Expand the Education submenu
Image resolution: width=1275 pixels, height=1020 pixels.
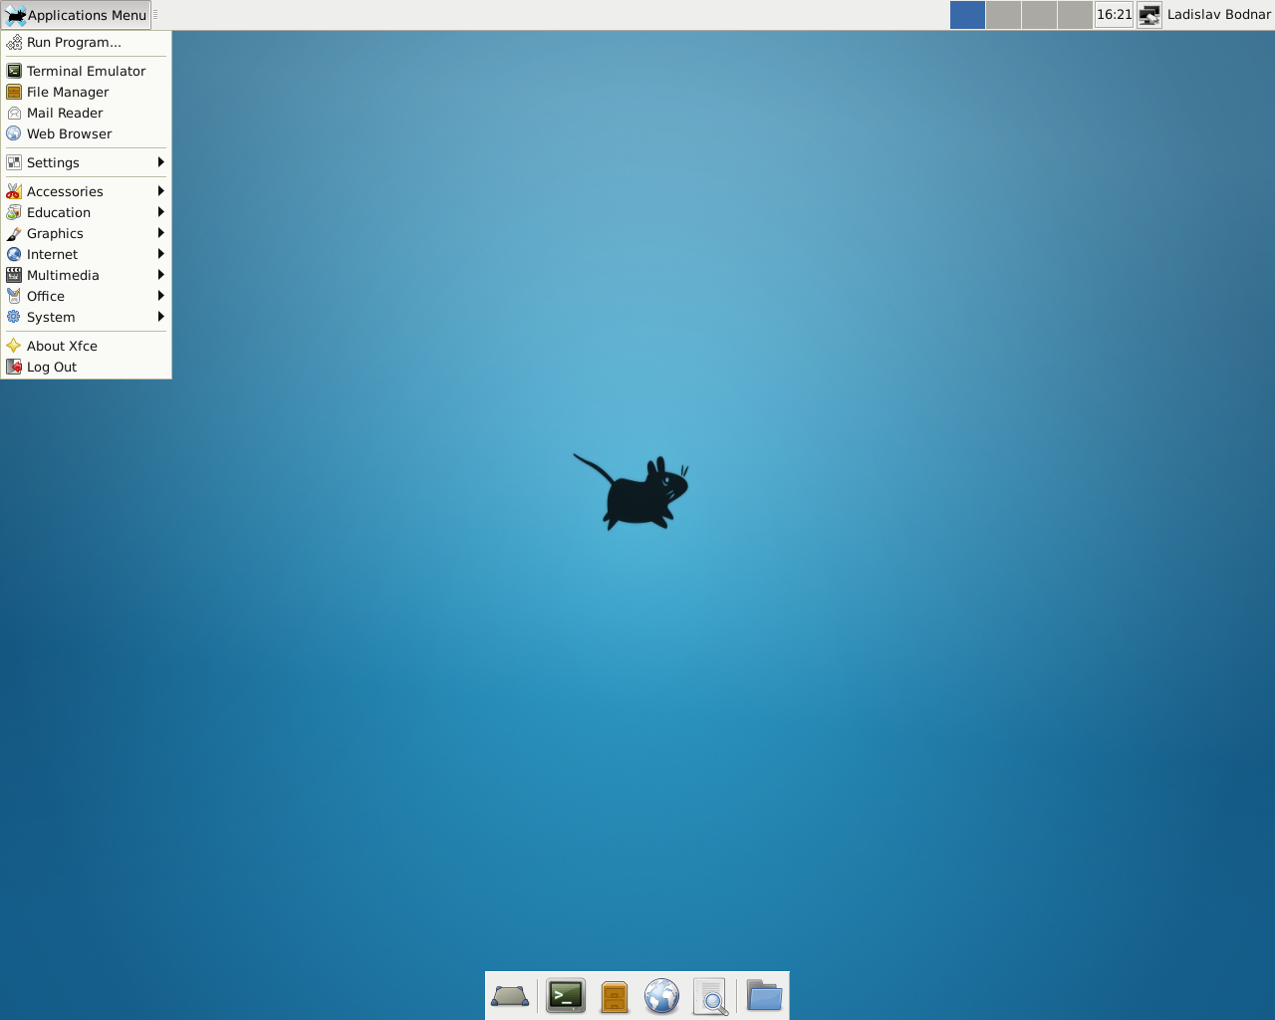pyautogui.click(x=87, y=212)
